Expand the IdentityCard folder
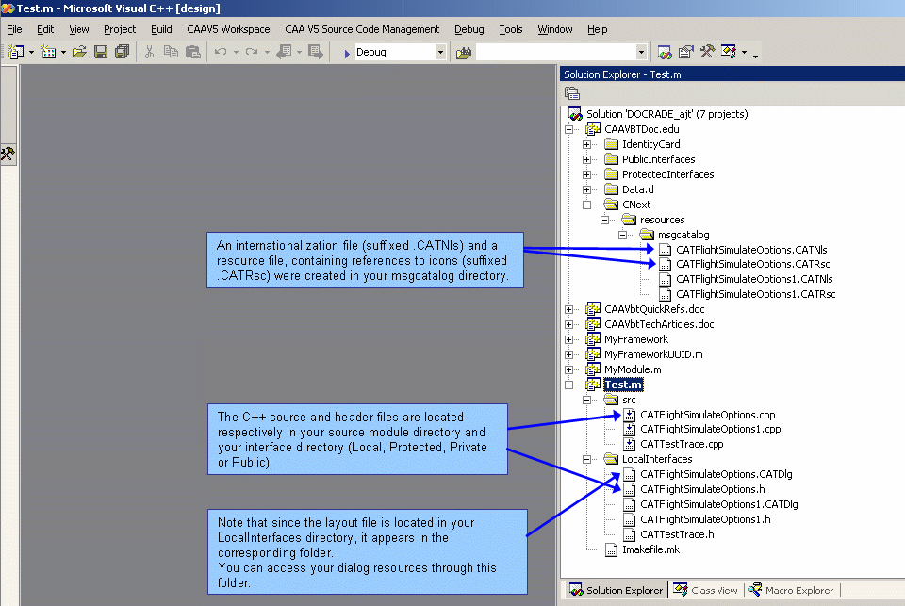 (x=587, y=144)
